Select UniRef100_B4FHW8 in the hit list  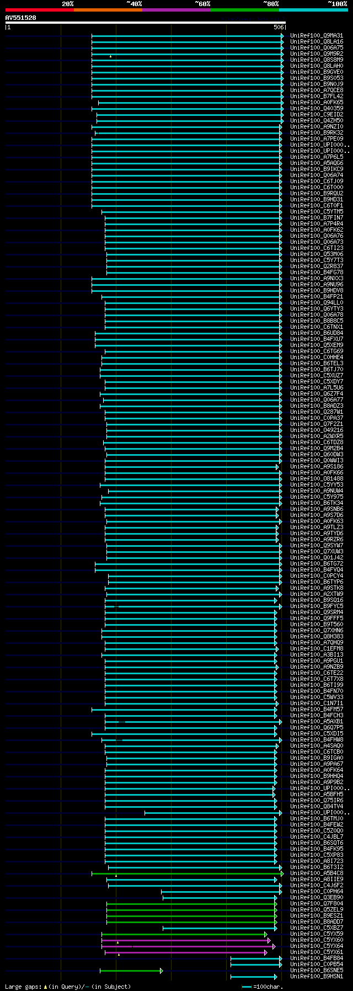pos(317,740)
